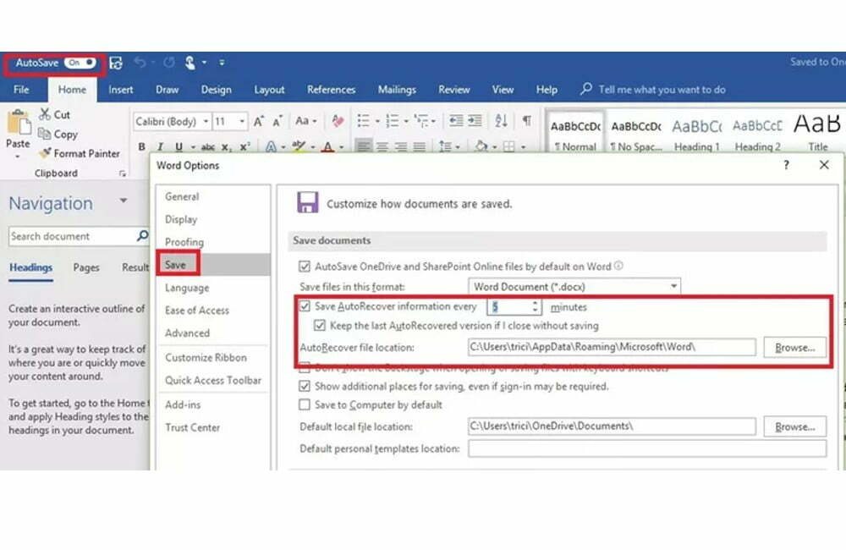Click Browse next to AutoRecover file location
The height and width of the screenshot is (550, 846).
pyautogui.click(x=794, y=347)
